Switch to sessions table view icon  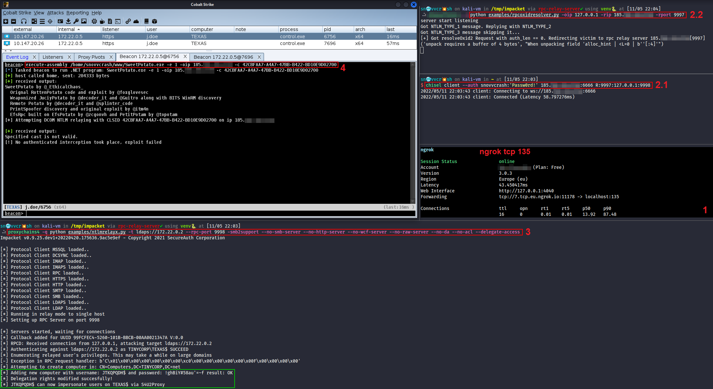[42, 22]
